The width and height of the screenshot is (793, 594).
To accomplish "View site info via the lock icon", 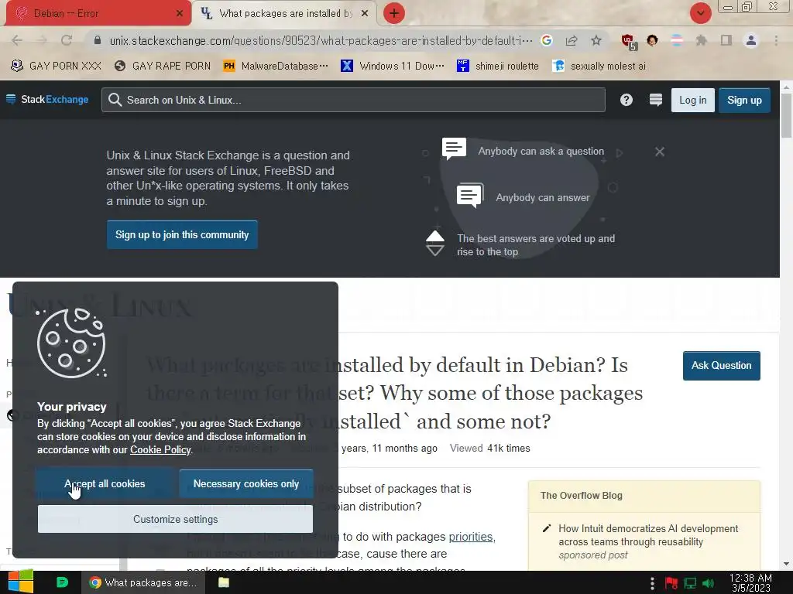I will (x=98, y=40).
